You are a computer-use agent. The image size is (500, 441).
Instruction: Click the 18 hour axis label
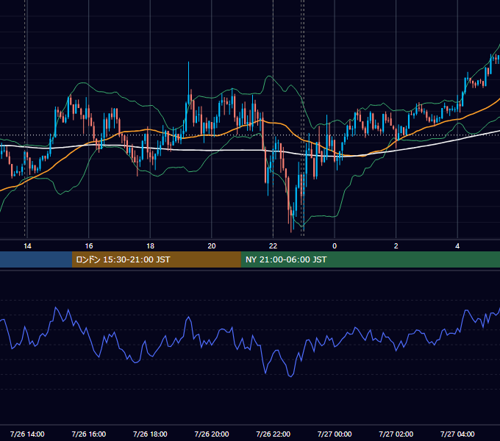(x=150, y=246)
